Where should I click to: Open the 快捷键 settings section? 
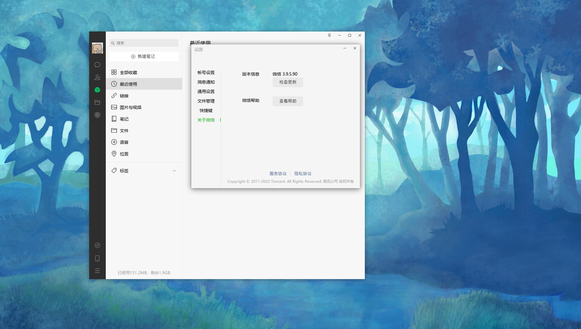tap(206, 110)
